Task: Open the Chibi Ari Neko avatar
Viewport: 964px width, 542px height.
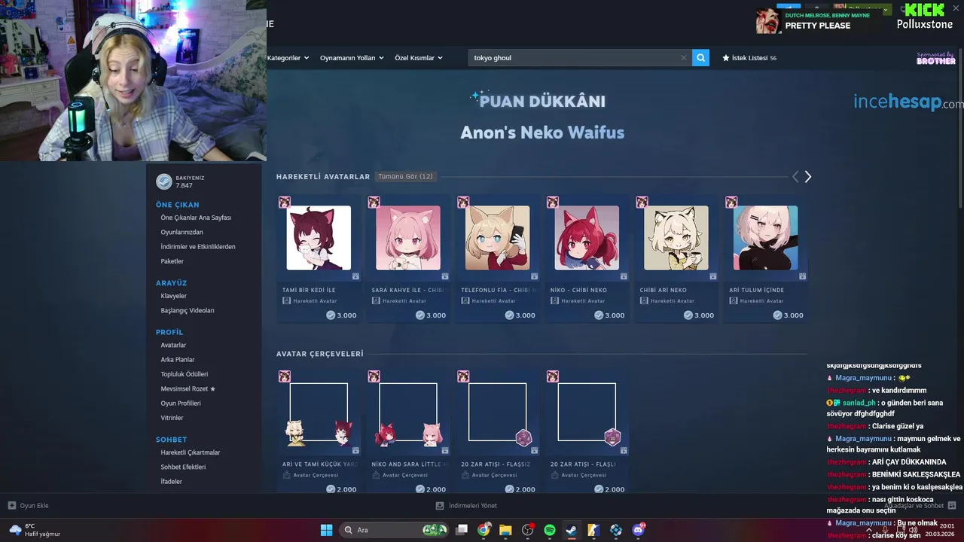Action: 676,259
